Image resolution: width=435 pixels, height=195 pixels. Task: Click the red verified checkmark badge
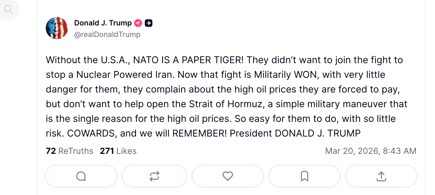tap(138, 23)
